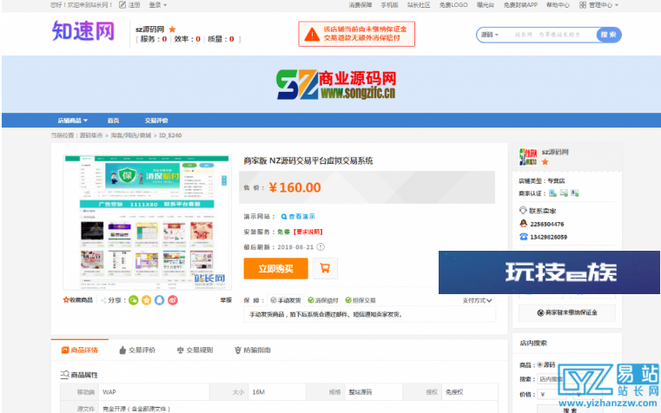The height and width of the screenshot is (413, 661).
Task: Click breadcrumb 源码集市
Action: tap(91, 135)
